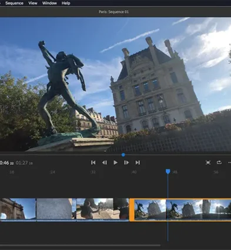231x250 pixels.
Task: Open the Help menu
Action: click(66, 3)
